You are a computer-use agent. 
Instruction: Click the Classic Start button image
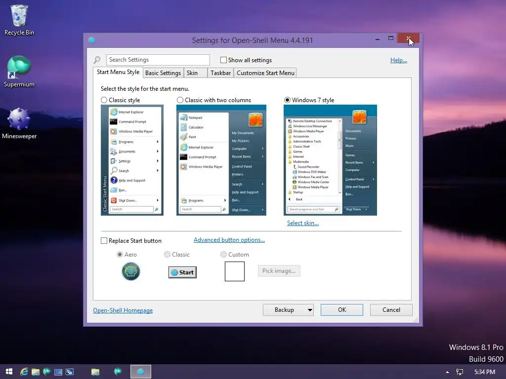[182, 272]
